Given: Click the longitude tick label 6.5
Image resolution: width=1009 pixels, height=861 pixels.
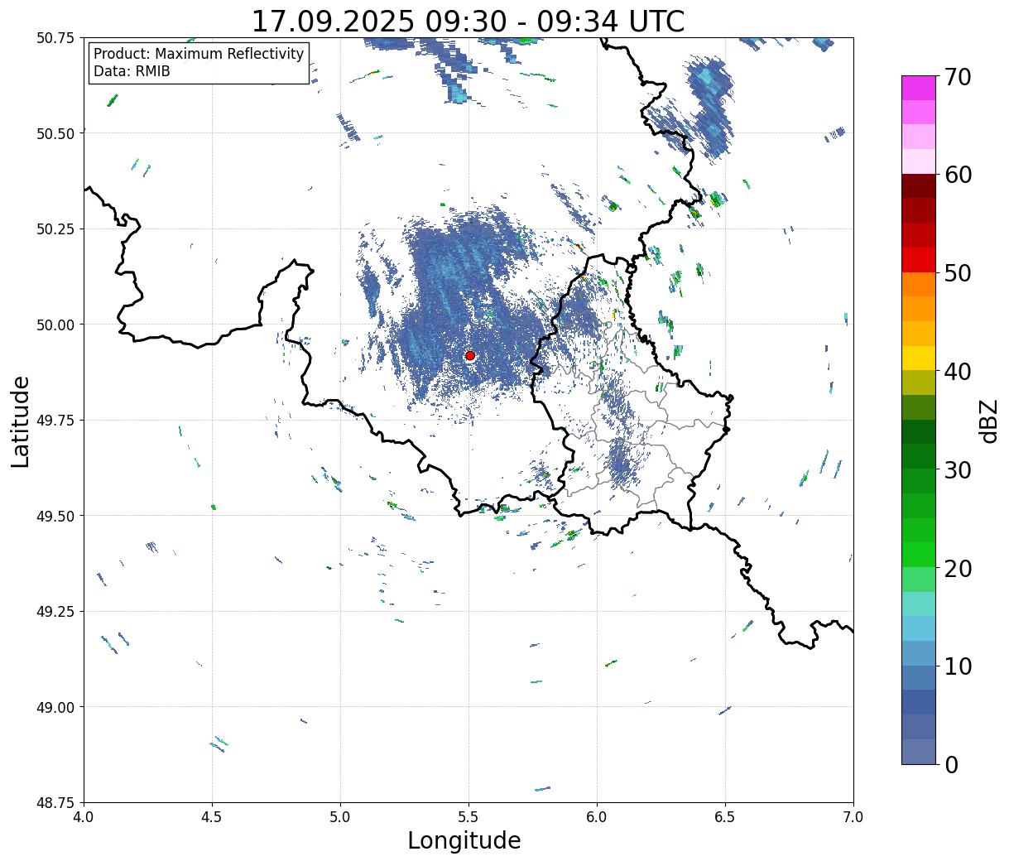Looking at the screenshot, I should (x=725, y=817).
